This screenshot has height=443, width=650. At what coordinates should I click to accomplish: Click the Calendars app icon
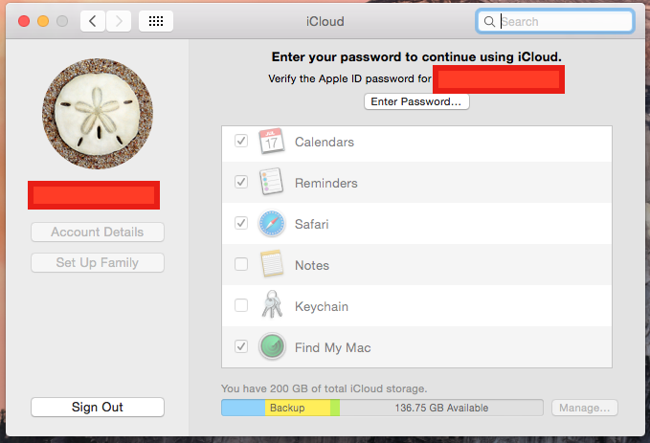[x=272, y=142]
